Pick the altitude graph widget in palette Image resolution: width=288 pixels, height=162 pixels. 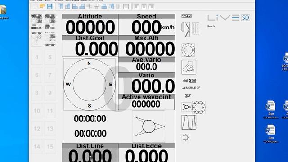click(189, 122)
